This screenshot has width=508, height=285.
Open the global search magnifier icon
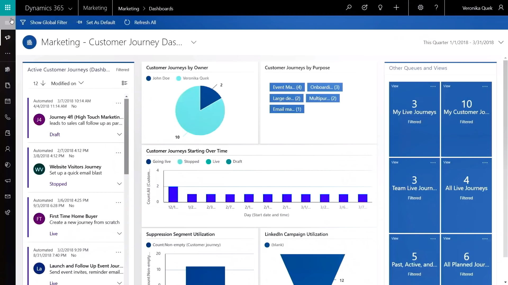[x=349, y=8]
